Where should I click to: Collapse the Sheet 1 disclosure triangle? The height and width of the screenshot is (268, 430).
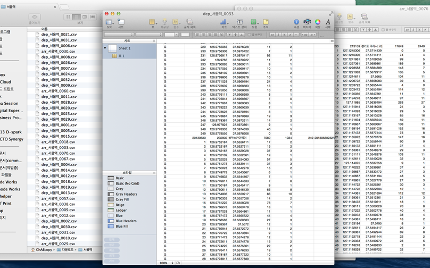tap(105, 48)
